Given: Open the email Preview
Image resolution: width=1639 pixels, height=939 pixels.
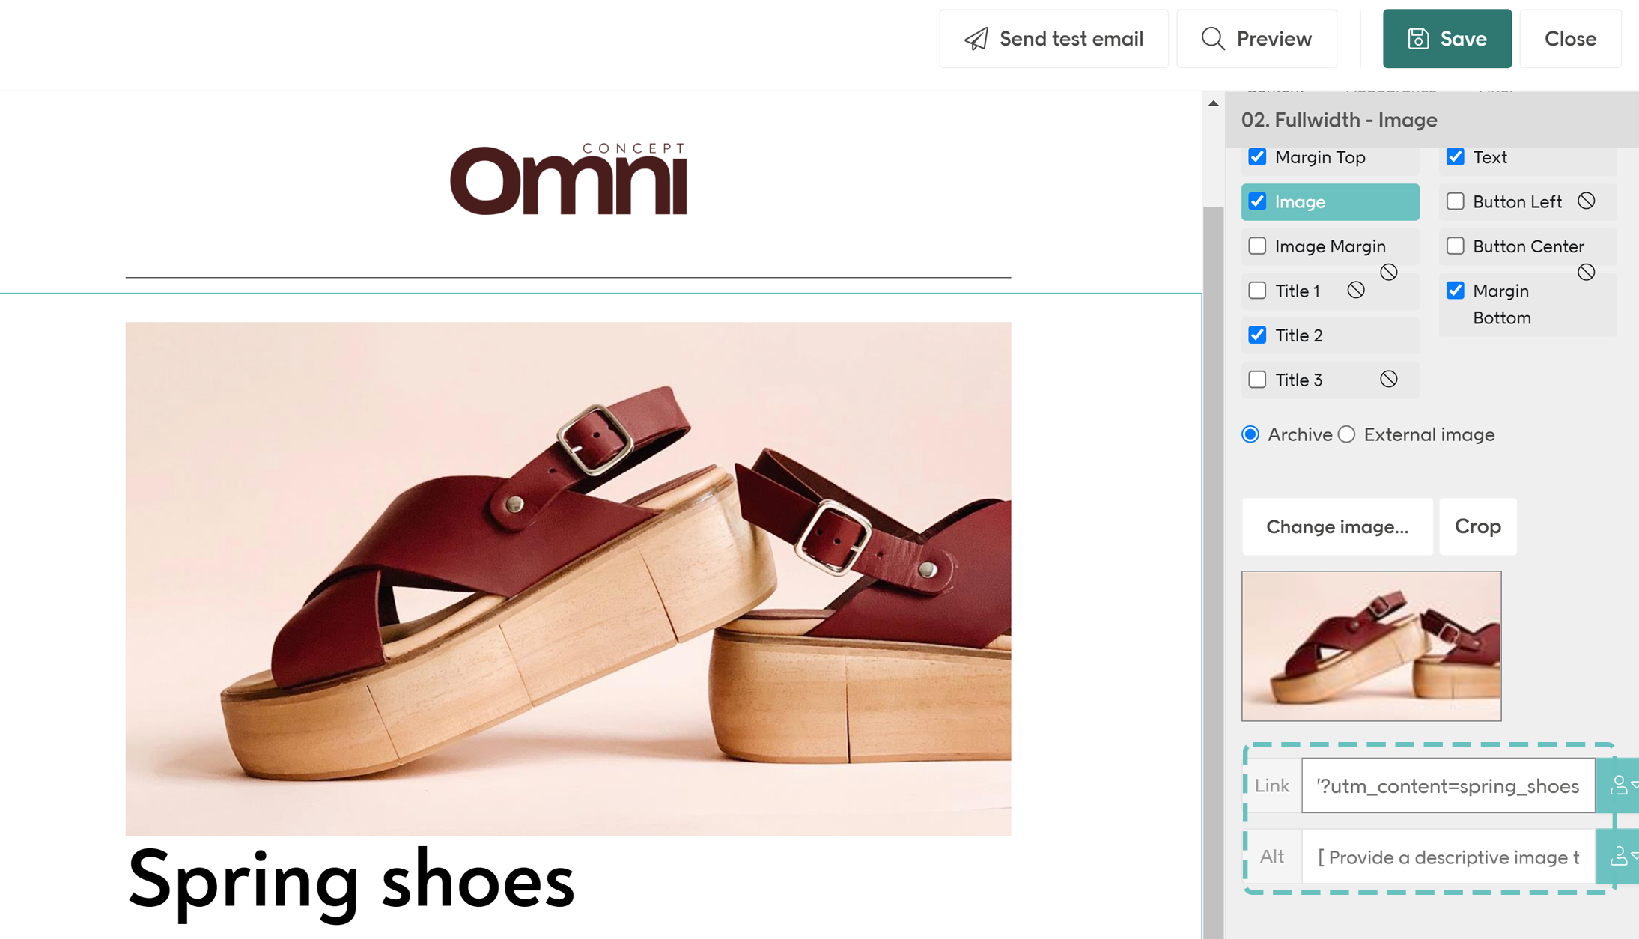Looking at the screenshot, I should [x=1256, y=39].
